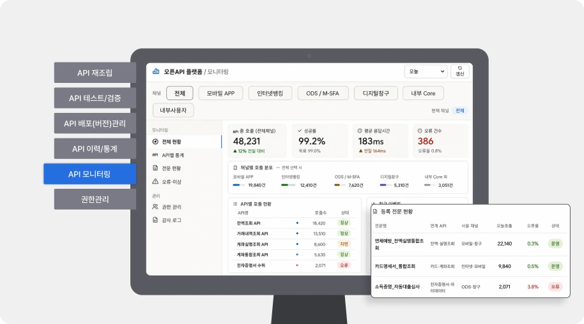Select the 내부 Core channel filter
Viewport: 584px width, 324px height.
tap(423, 93)
